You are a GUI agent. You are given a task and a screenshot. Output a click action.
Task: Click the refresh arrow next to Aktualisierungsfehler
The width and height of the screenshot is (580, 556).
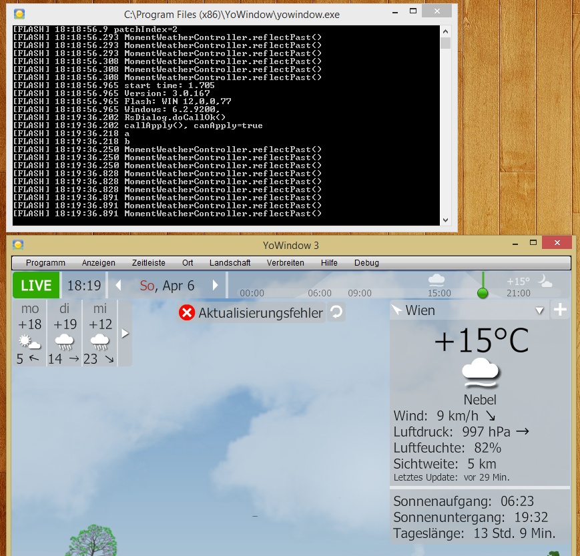point(337,312)
